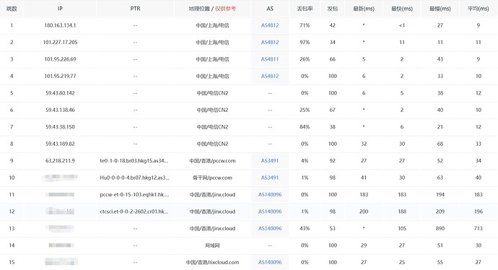498x270 pixels.
Task: Open the AS4812 link for 101.227.17.205
Action: pyautogui.click(x=270, y=43)
